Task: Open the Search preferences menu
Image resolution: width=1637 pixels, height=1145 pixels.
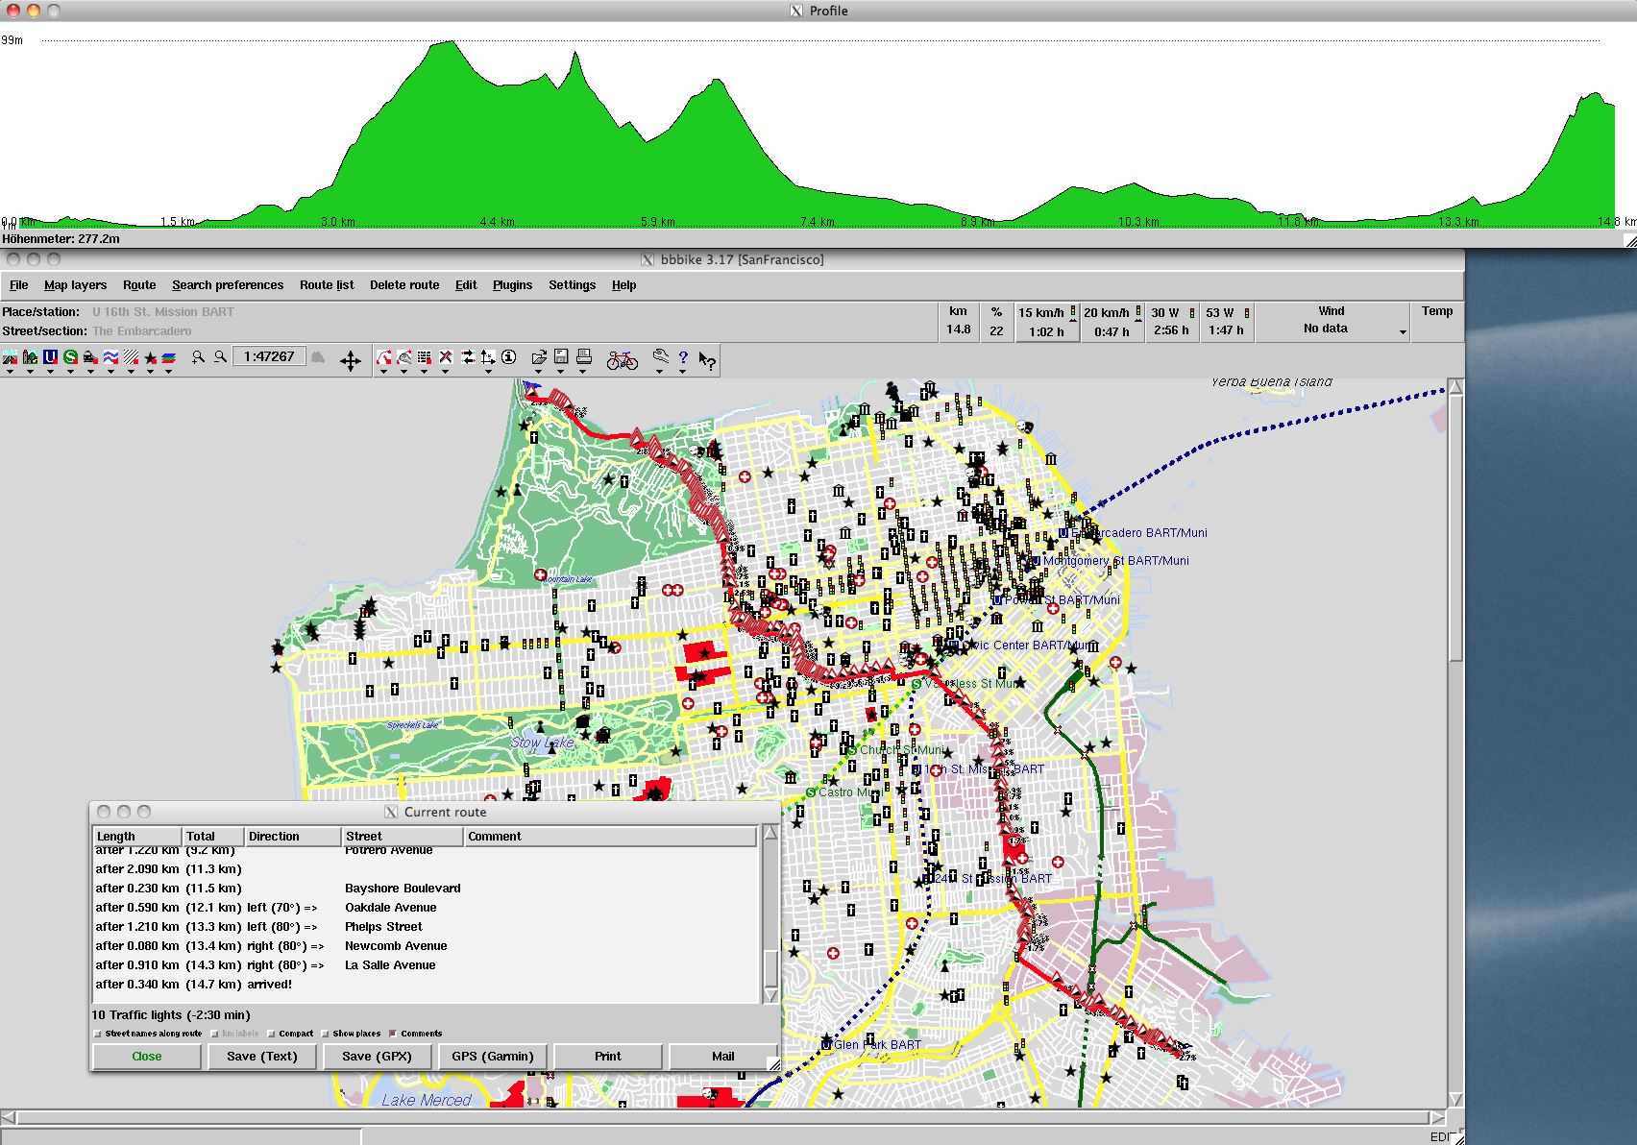Action: [228, 285]
